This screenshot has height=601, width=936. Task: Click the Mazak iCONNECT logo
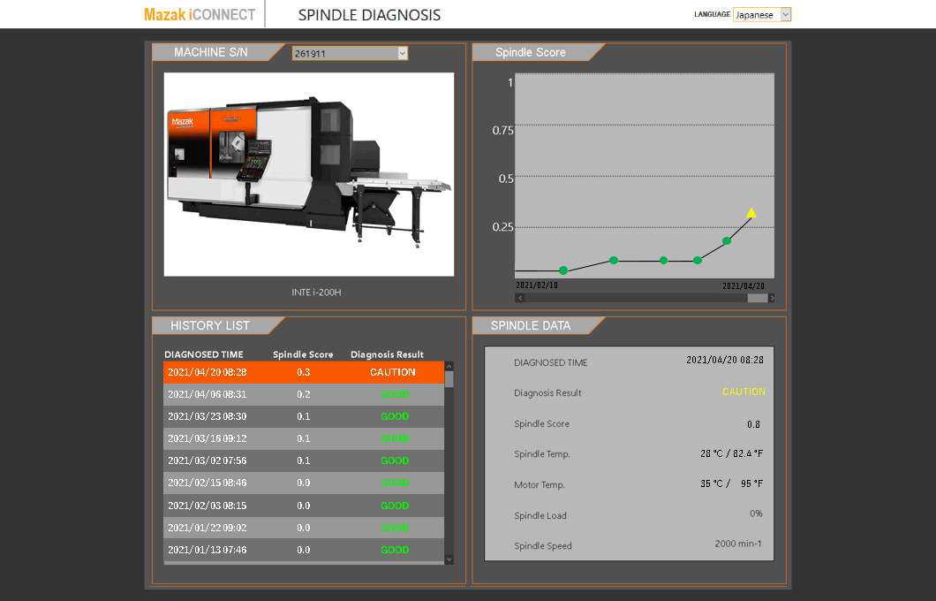[x=200, y=15]
